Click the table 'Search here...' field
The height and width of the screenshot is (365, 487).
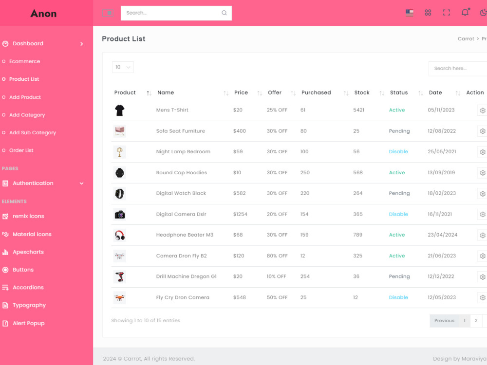tap(457, 68)
